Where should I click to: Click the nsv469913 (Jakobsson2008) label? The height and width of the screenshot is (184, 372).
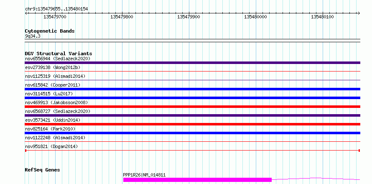[x=56, y=102]
